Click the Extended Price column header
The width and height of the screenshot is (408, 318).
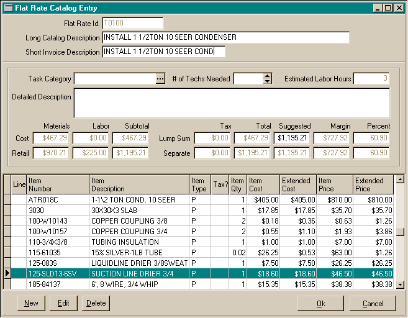[x=374, y=184]
